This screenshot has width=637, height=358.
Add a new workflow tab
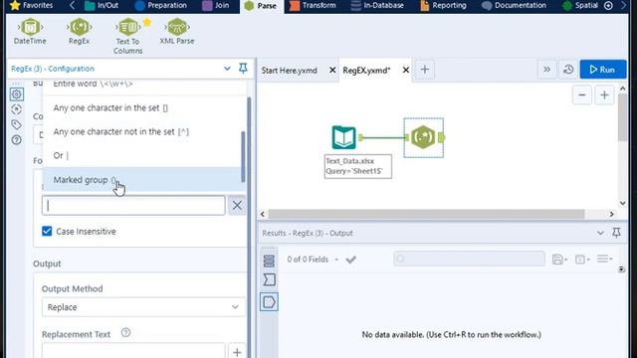click(x=425, y=70)
